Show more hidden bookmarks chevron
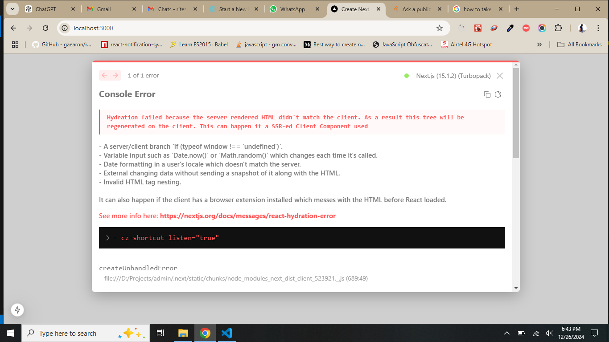 tap(539, 45)
